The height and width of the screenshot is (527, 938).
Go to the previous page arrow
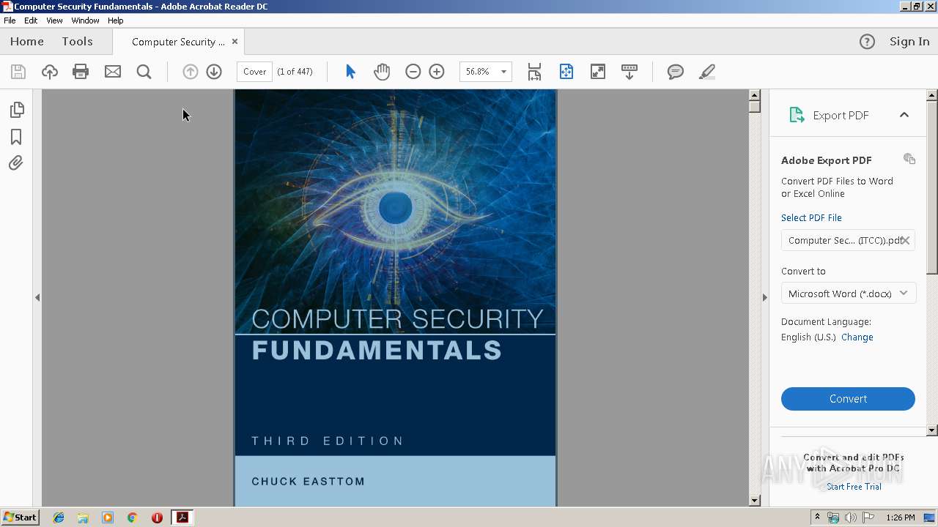(x=191, y=72)
